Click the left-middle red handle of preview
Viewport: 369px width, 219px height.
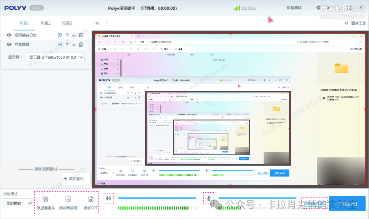95,109
